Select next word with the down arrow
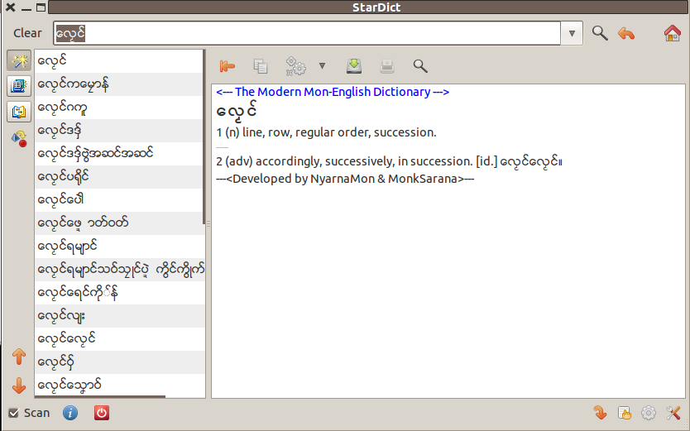The width and height of the screenshot is (690, 431). tap(19, 386)
